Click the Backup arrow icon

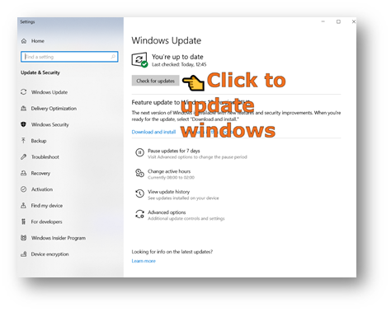coord(24,141)
